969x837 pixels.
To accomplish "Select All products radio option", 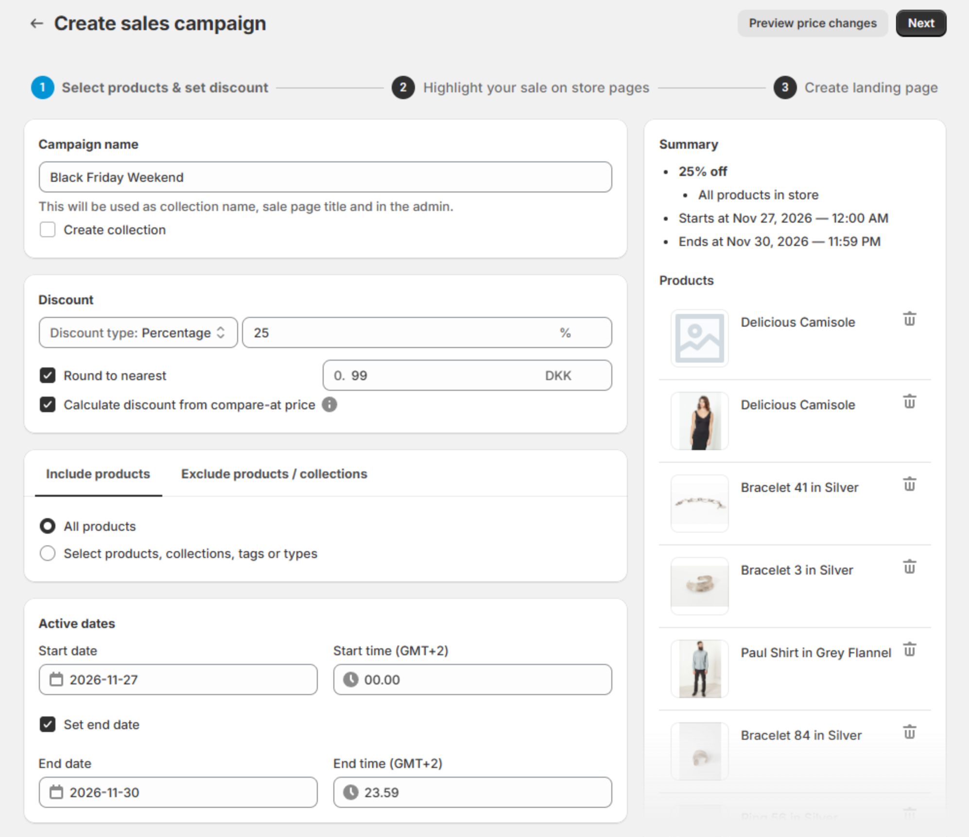I will tap(48, 526).
